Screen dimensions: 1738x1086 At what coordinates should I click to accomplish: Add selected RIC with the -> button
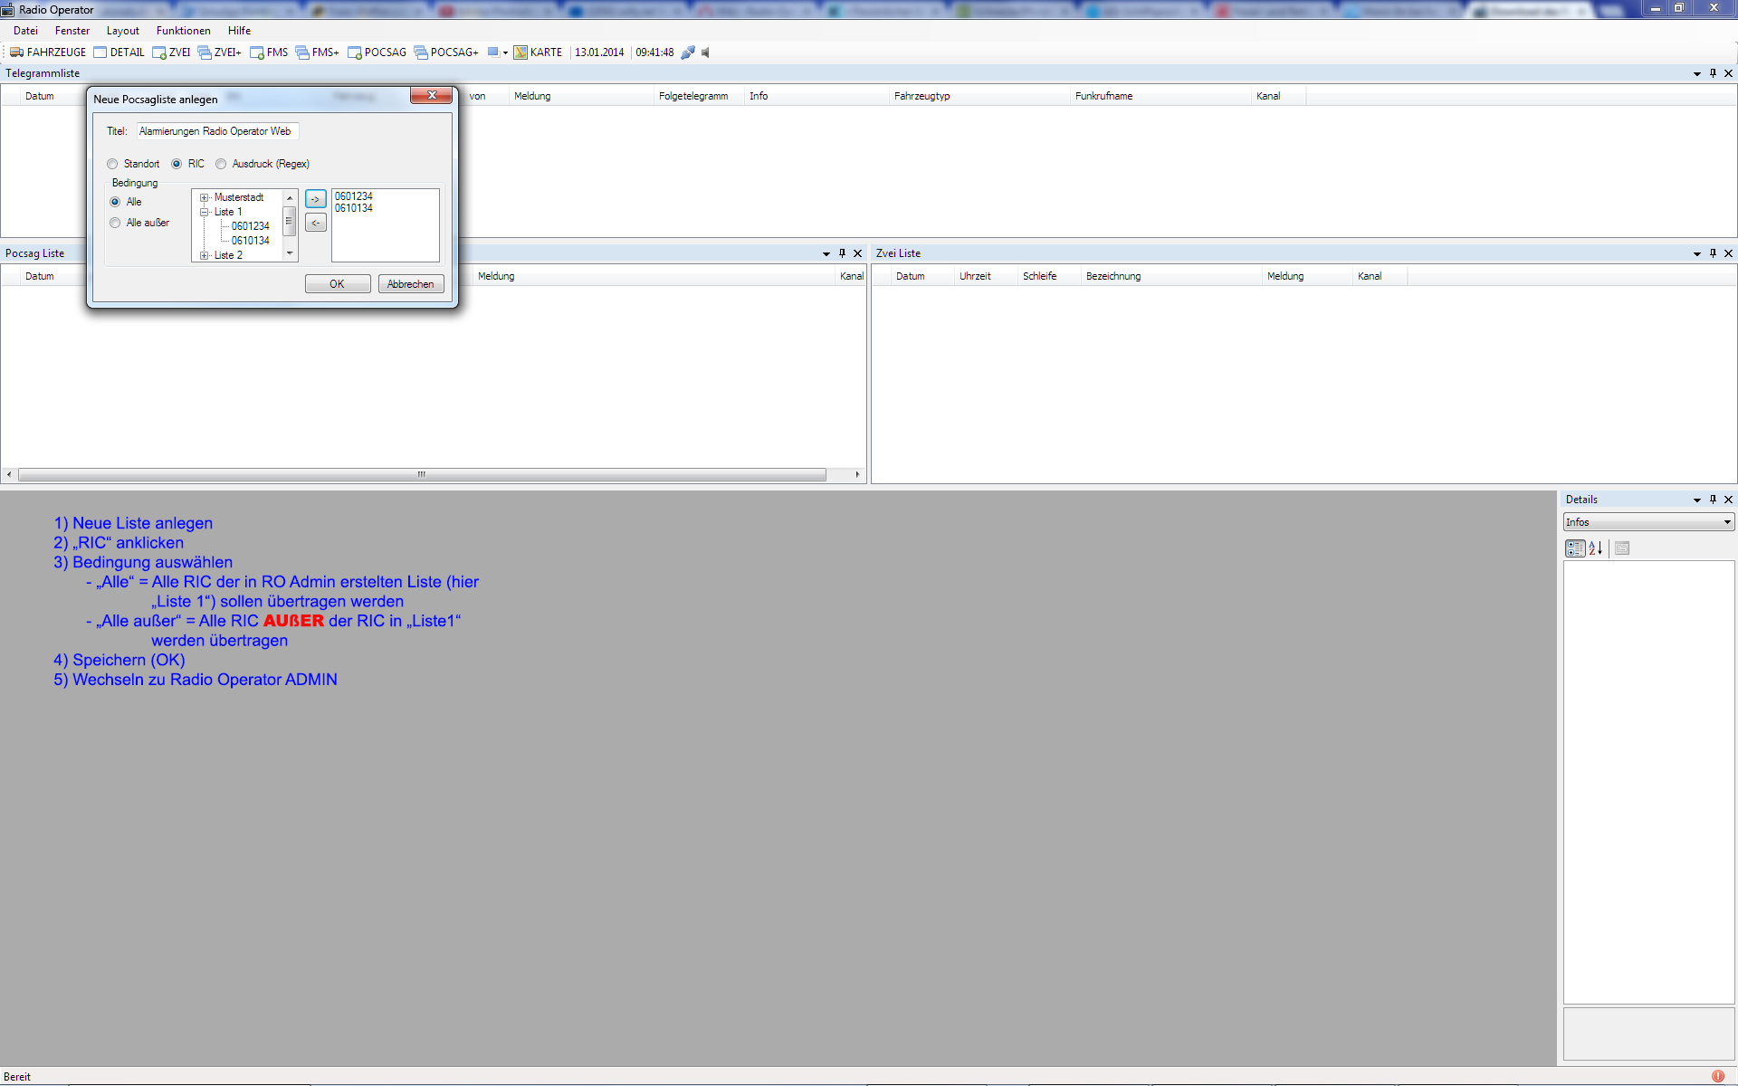316,199
